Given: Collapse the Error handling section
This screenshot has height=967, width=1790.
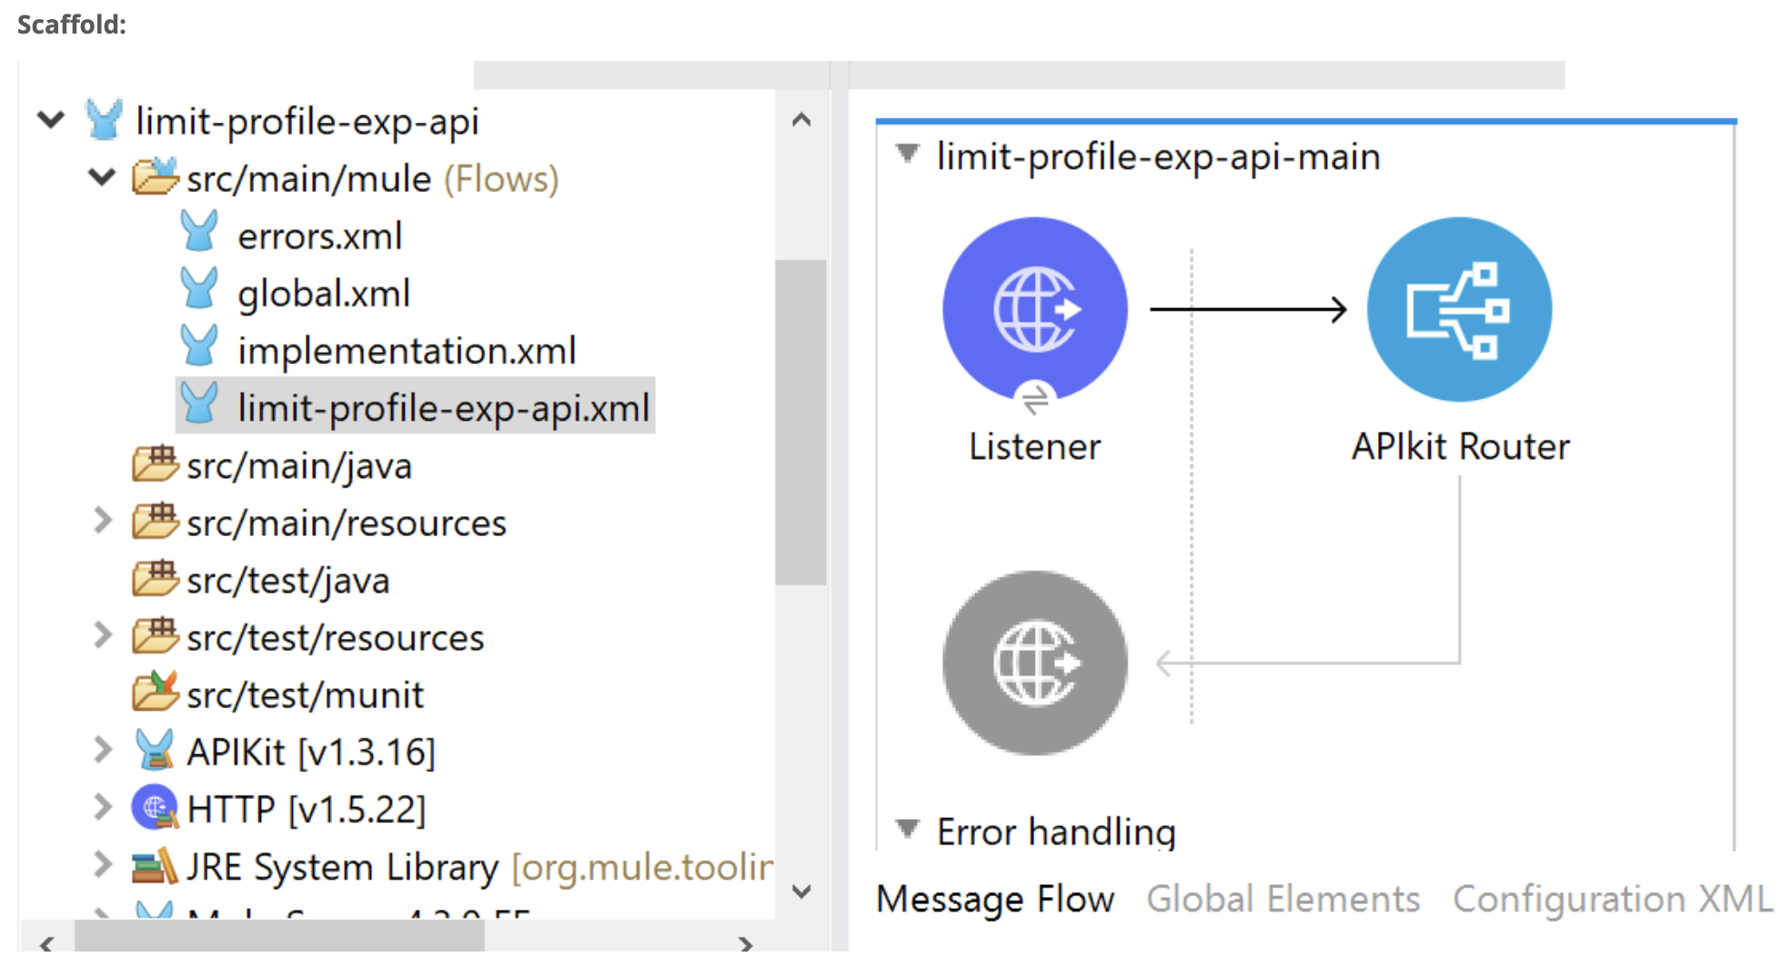Looking at the screenshot, I should [907, 829].
